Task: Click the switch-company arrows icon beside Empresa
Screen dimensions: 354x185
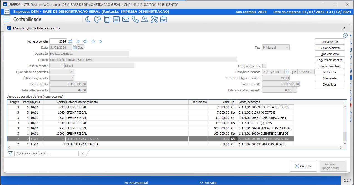Action: [x=7, y=12]
